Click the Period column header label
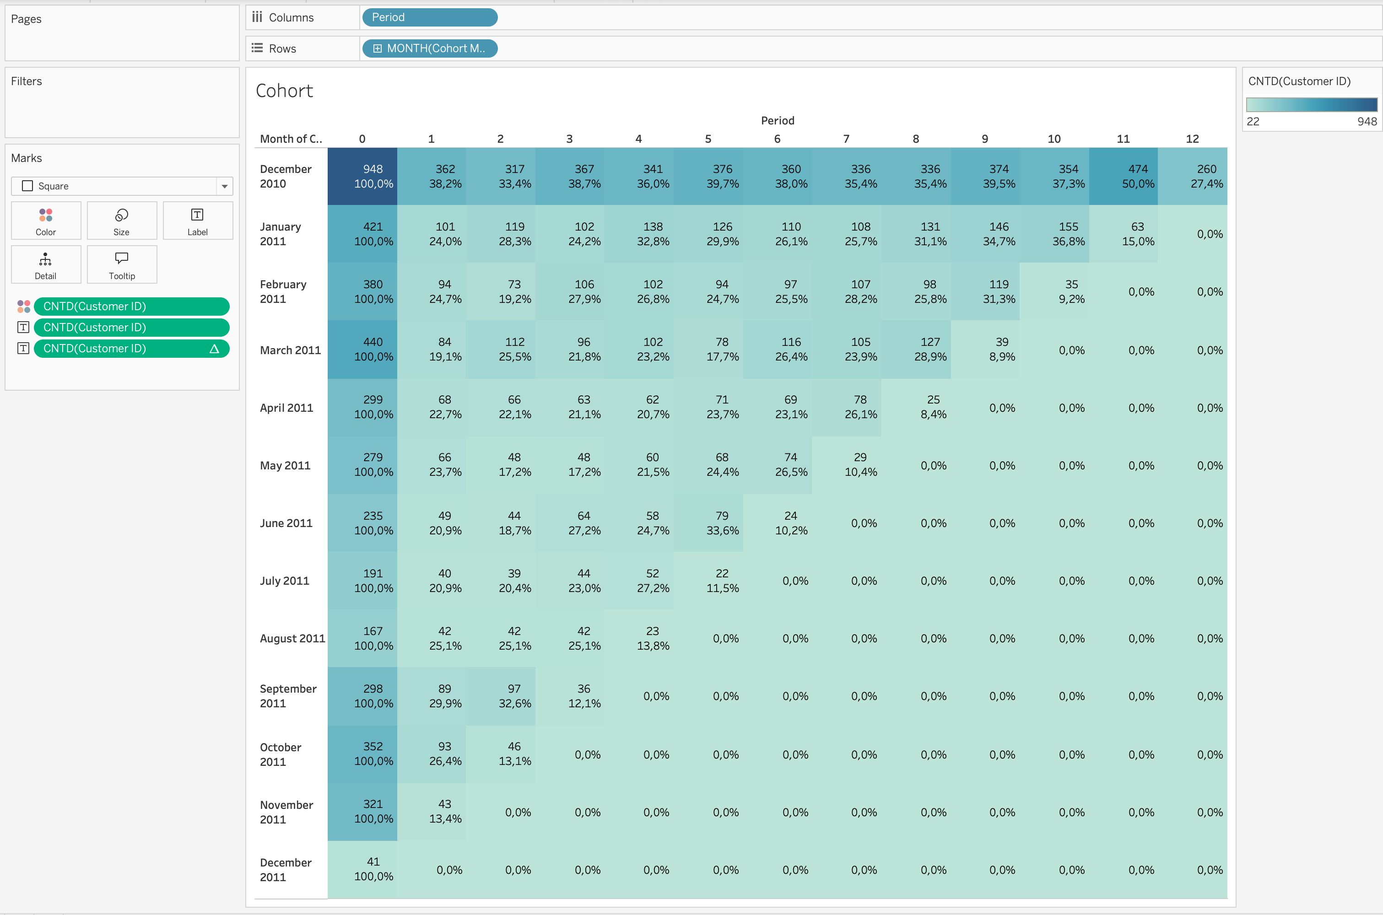Screen dimensions: 1383x915 pos(777,121)
